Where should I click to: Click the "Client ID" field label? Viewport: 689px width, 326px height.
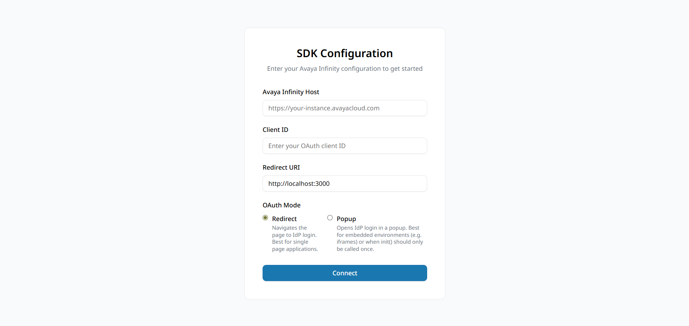pos(275,130)
